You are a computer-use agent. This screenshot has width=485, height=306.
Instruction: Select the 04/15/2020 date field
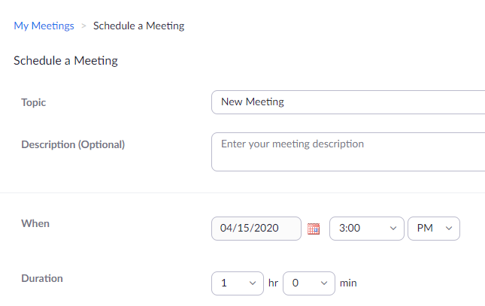pyautogui.click(x=256, y=229)
